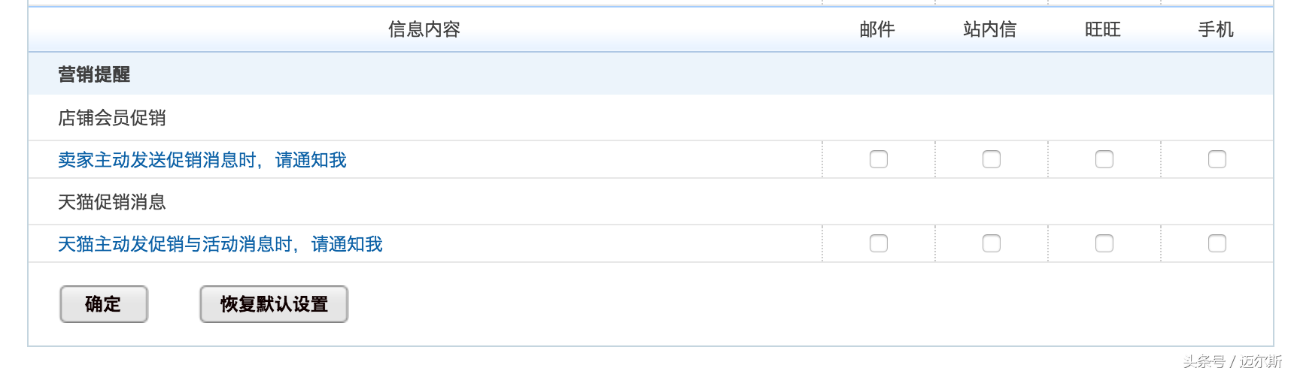This screenshot has width=1291, height=374.
Task: Enable 手机 for seller promotion messages (卖家主动发送)
Action: (1217, 159)
